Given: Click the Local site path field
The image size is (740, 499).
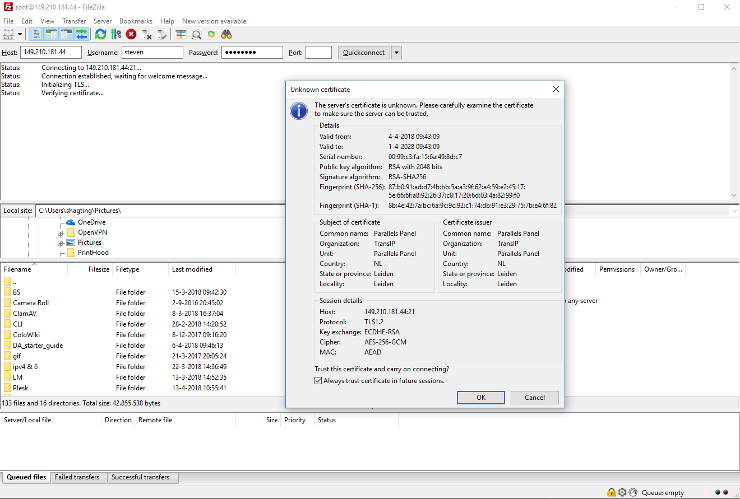Looking at the screenshot, I should click(x=160, y=211).
